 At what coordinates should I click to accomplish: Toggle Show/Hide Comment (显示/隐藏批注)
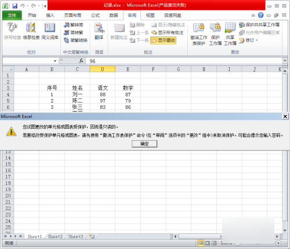(168, 25)
